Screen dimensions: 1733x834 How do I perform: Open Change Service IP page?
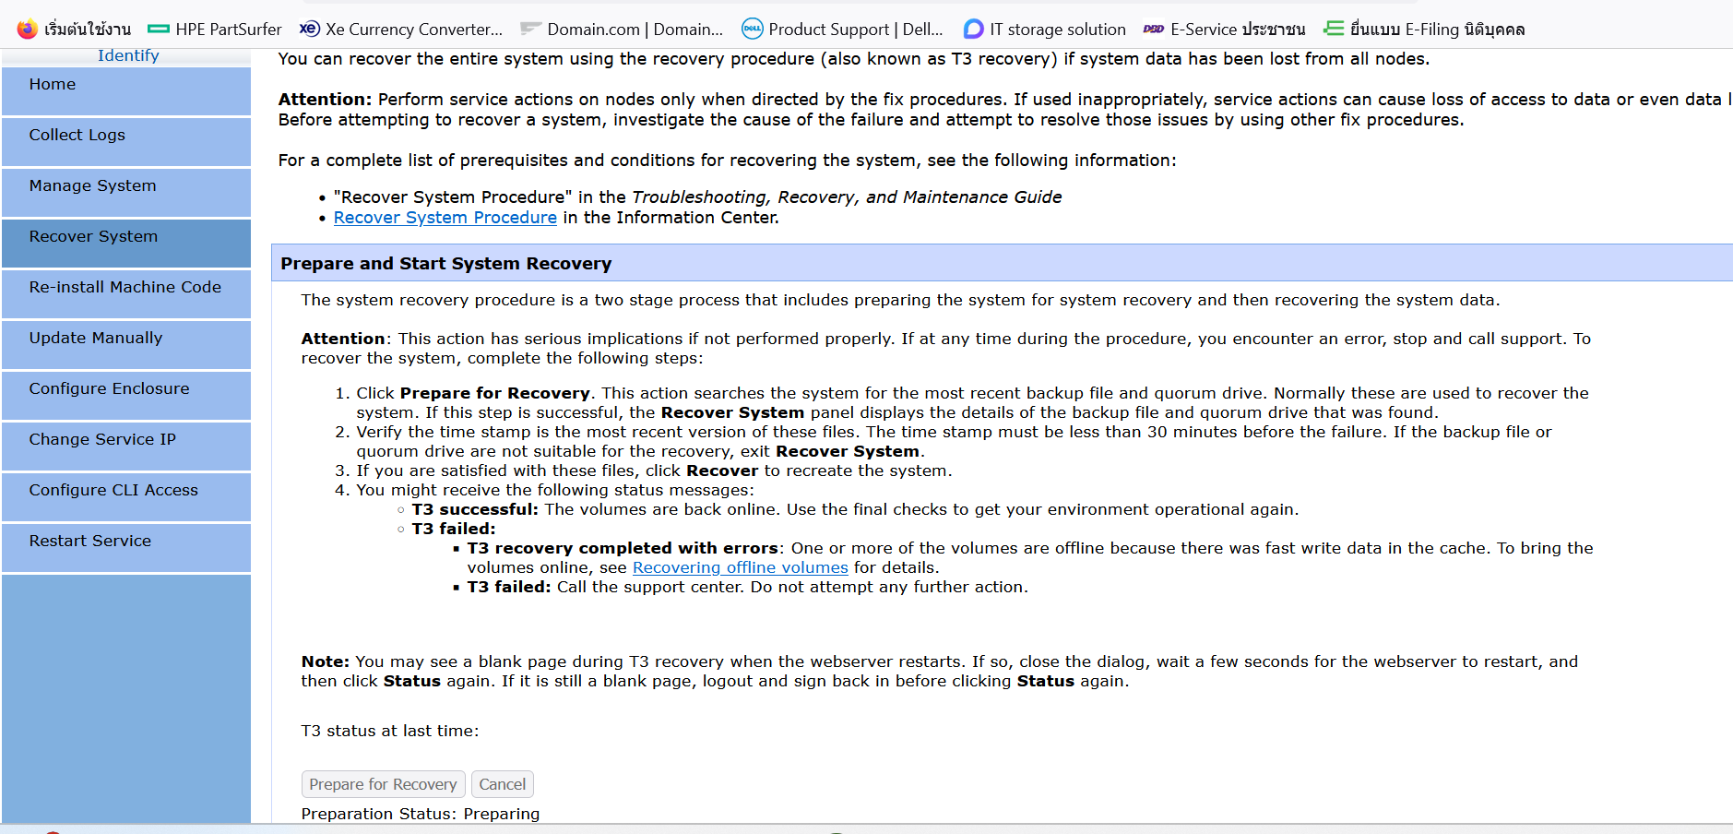coord(126,446)
